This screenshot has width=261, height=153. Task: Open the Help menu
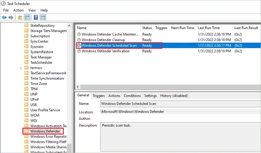pos(44,10)
